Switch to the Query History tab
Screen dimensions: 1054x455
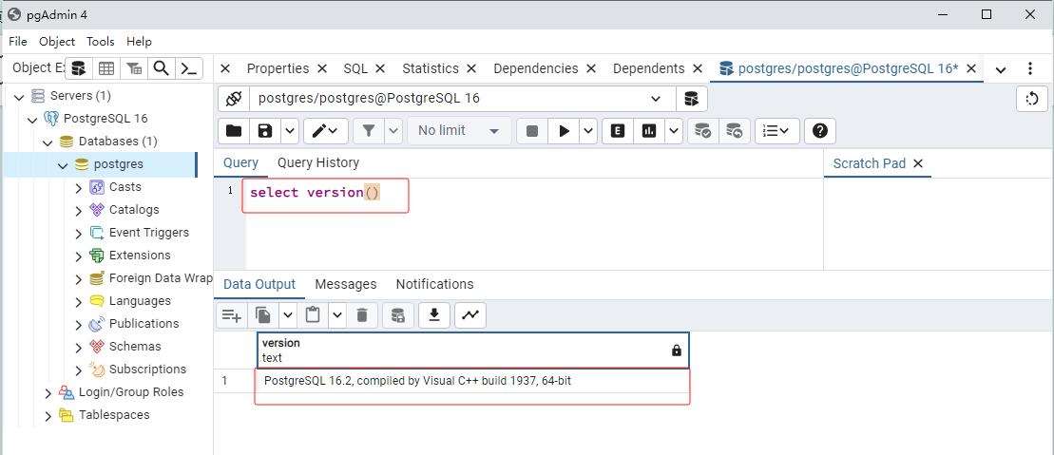pyautogui.click(x=318, y=162)
